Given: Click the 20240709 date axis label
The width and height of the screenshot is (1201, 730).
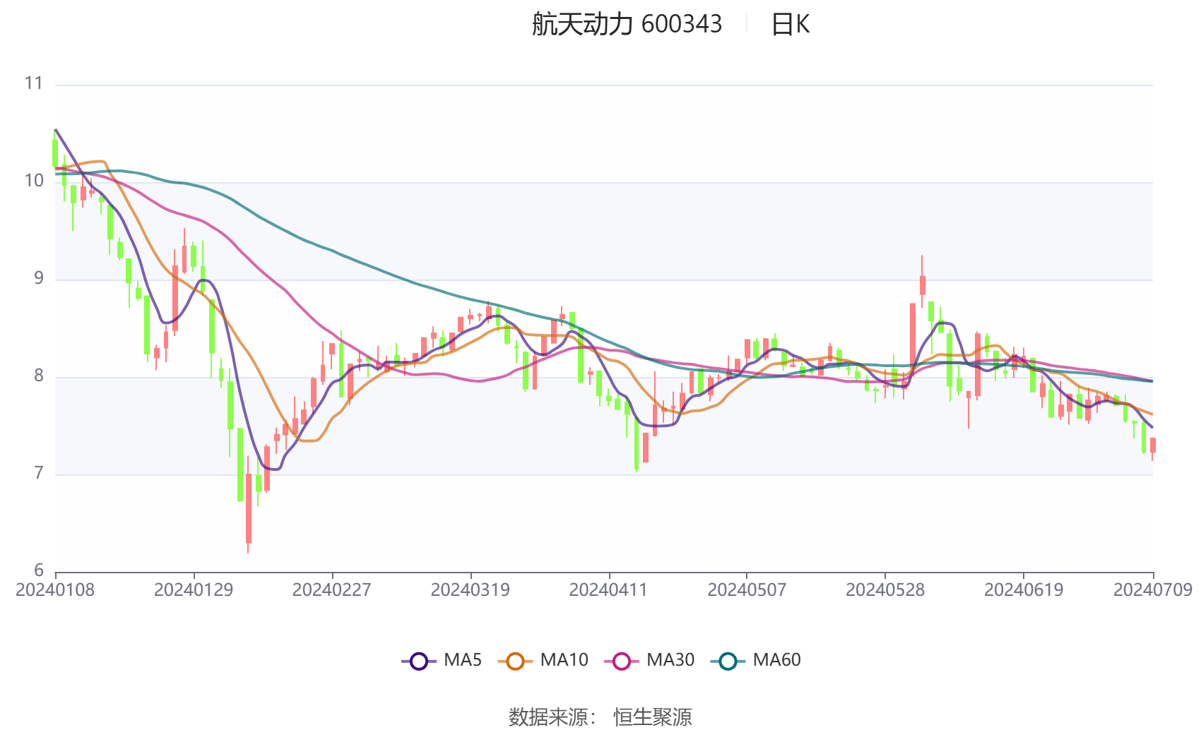Looking at the screenshot, I should coord(1153,590).
